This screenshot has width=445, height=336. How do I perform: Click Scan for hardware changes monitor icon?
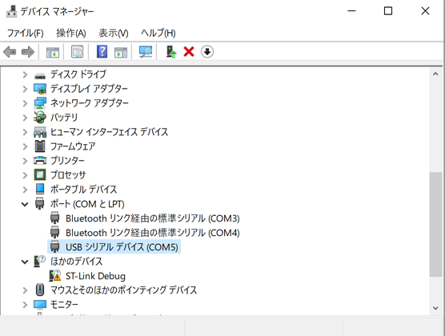tap(146, 52)
